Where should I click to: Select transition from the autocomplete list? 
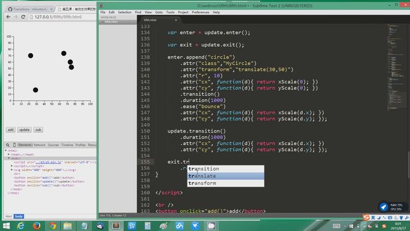(226, 169)
